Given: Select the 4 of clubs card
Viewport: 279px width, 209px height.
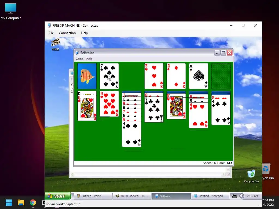Looking at the screenshot, I should (221, 112).
